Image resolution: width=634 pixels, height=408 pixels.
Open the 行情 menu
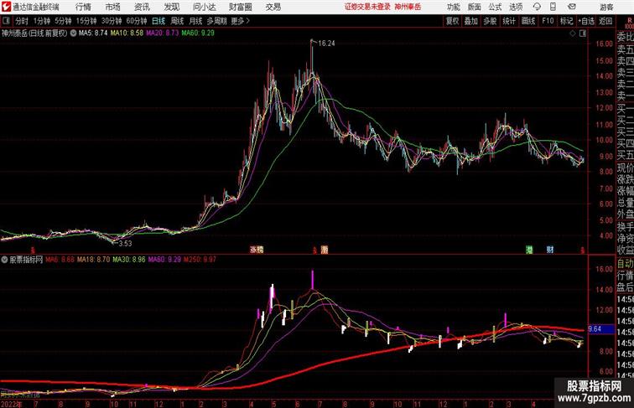pyautogui.click(x=83, y=7)
